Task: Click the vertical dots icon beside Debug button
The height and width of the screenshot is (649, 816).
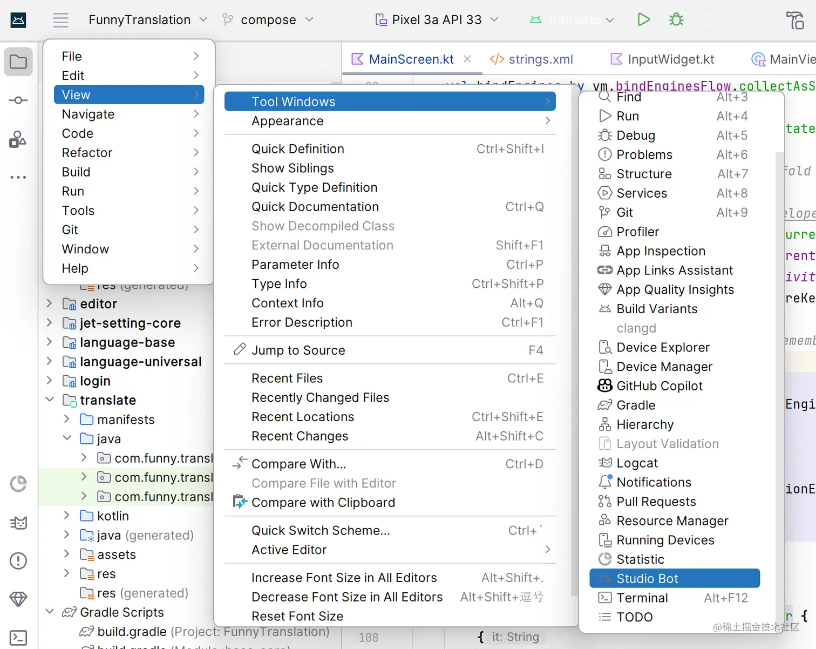Action: pos(709,20)
